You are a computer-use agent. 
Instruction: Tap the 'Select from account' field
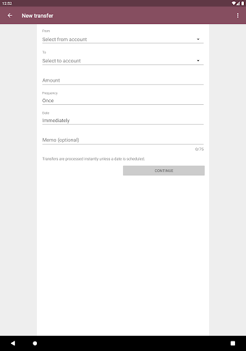point(123,39)
